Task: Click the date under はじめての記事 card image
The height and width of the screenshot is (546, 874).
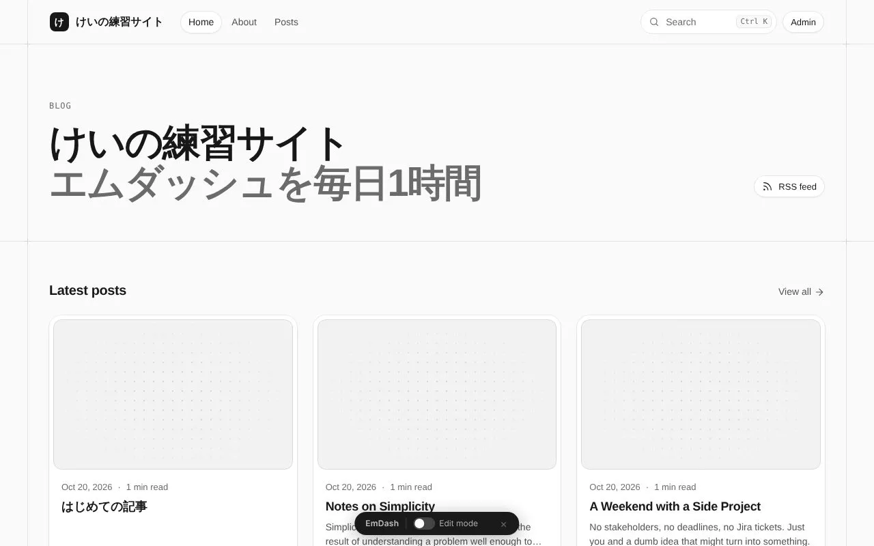Action: pos(87,487)
